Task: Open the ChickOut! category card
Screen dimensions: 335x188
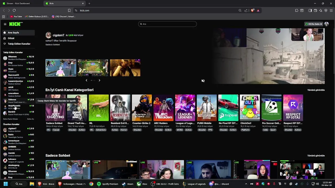Action: pyautogui.click(x=250, y=108)
